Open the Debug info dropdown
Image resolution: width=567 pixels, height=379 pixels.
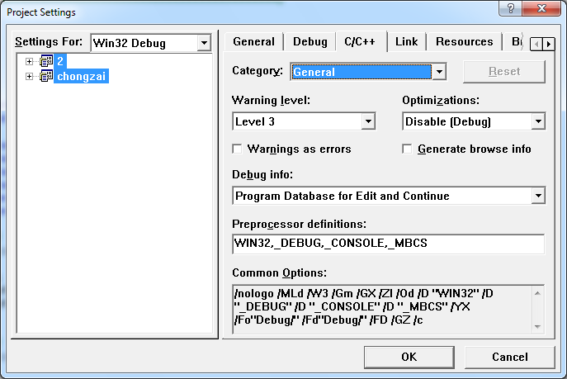coord(538,196)
